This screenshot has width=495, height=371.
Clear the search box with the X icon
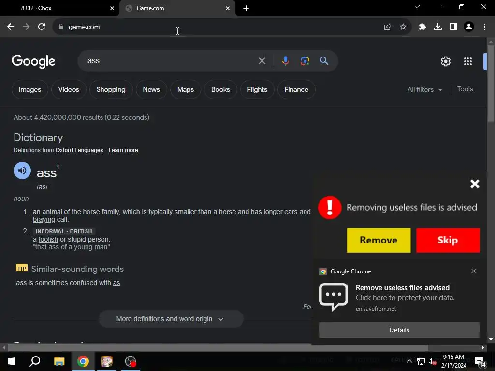(x=262, y=61)
